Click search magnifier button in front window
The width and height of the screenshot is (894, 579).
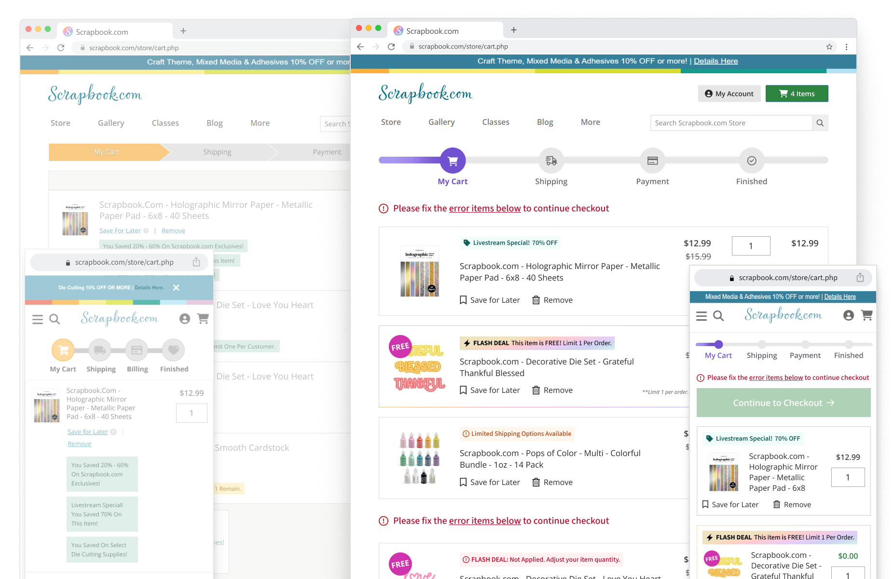pyautogui.click(x=820, y=123)
